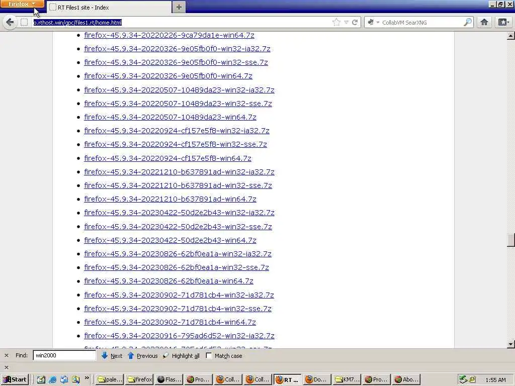Close the Find bar with X

(6, 355)
